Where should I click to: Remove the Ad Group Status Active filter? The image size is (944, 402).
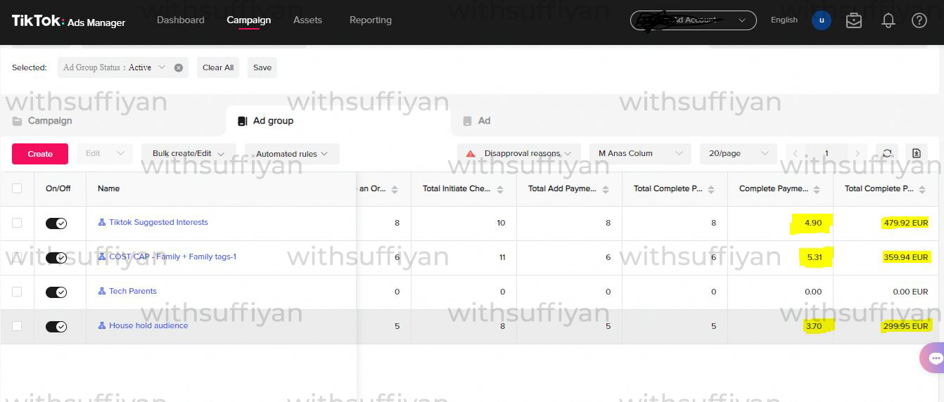click(x=179, y=67)
